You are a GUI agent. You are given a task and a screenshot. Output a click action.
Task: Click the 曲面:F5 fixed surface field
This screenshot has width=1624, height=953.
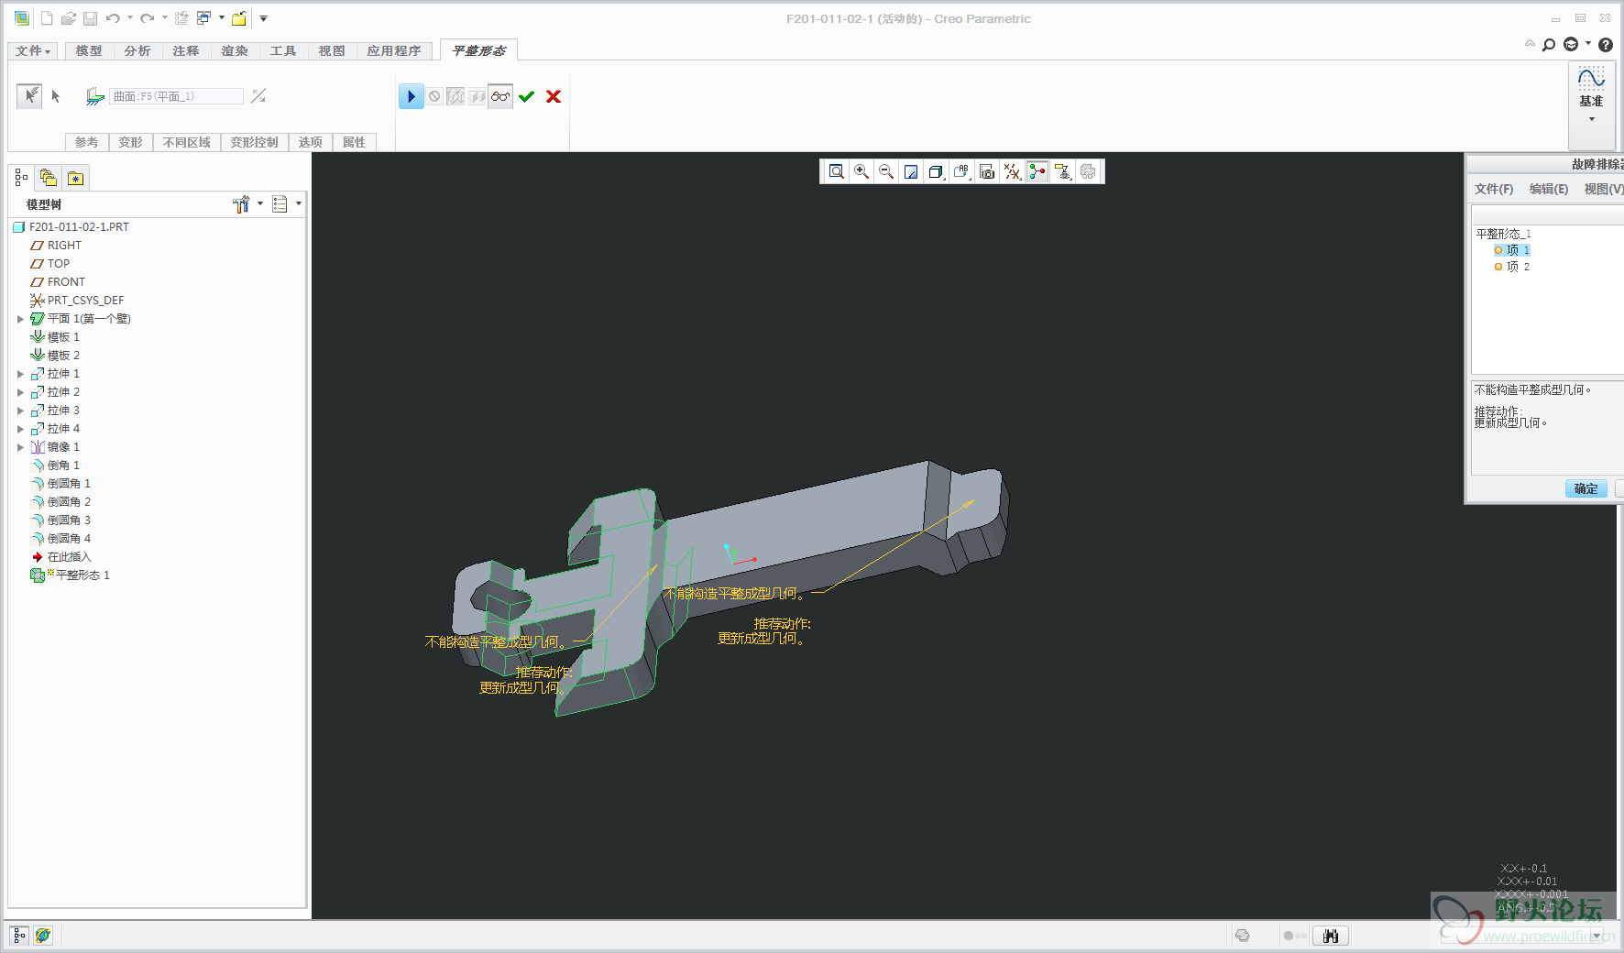(x=177, y=96)
